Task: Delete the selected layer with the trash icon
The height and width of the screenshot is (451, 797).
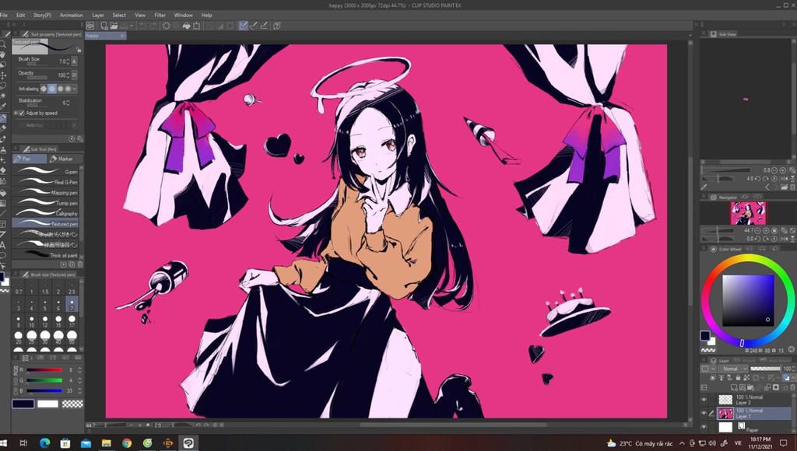Action: [792, 386]
